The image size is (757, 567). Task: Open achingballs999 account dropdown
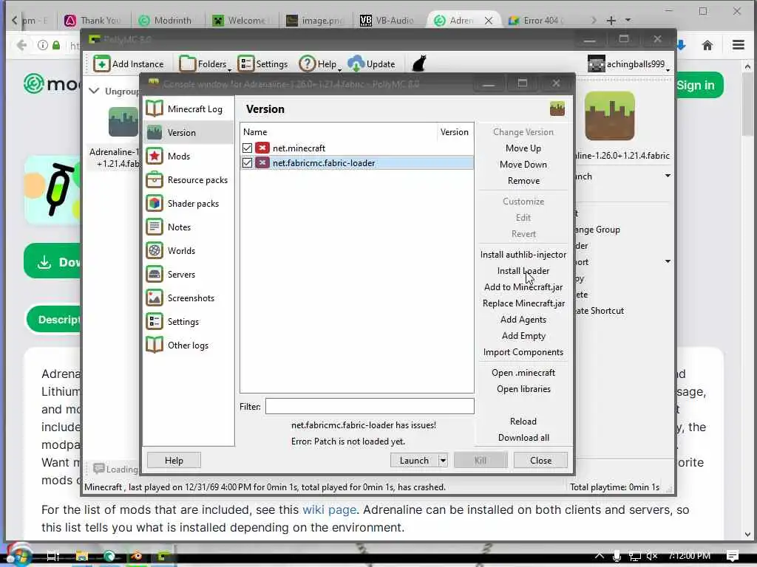628,63
